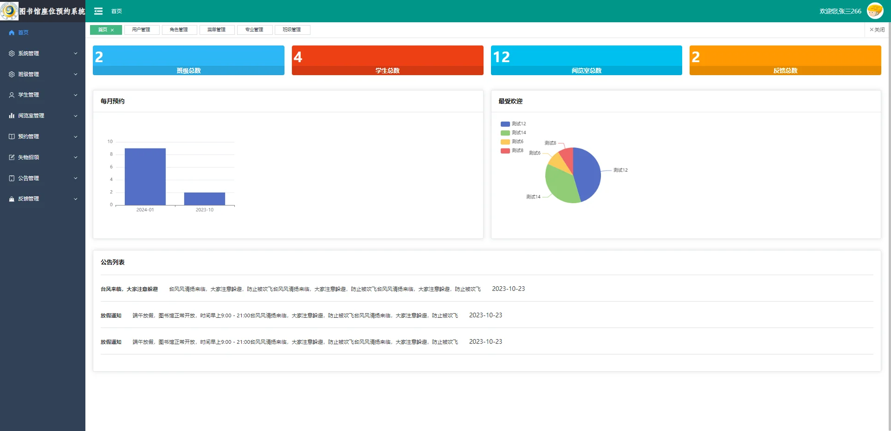Expand the 系统管理 menu chevron
The height and width of the screenshot is (431, 891).
pos(76,53)
